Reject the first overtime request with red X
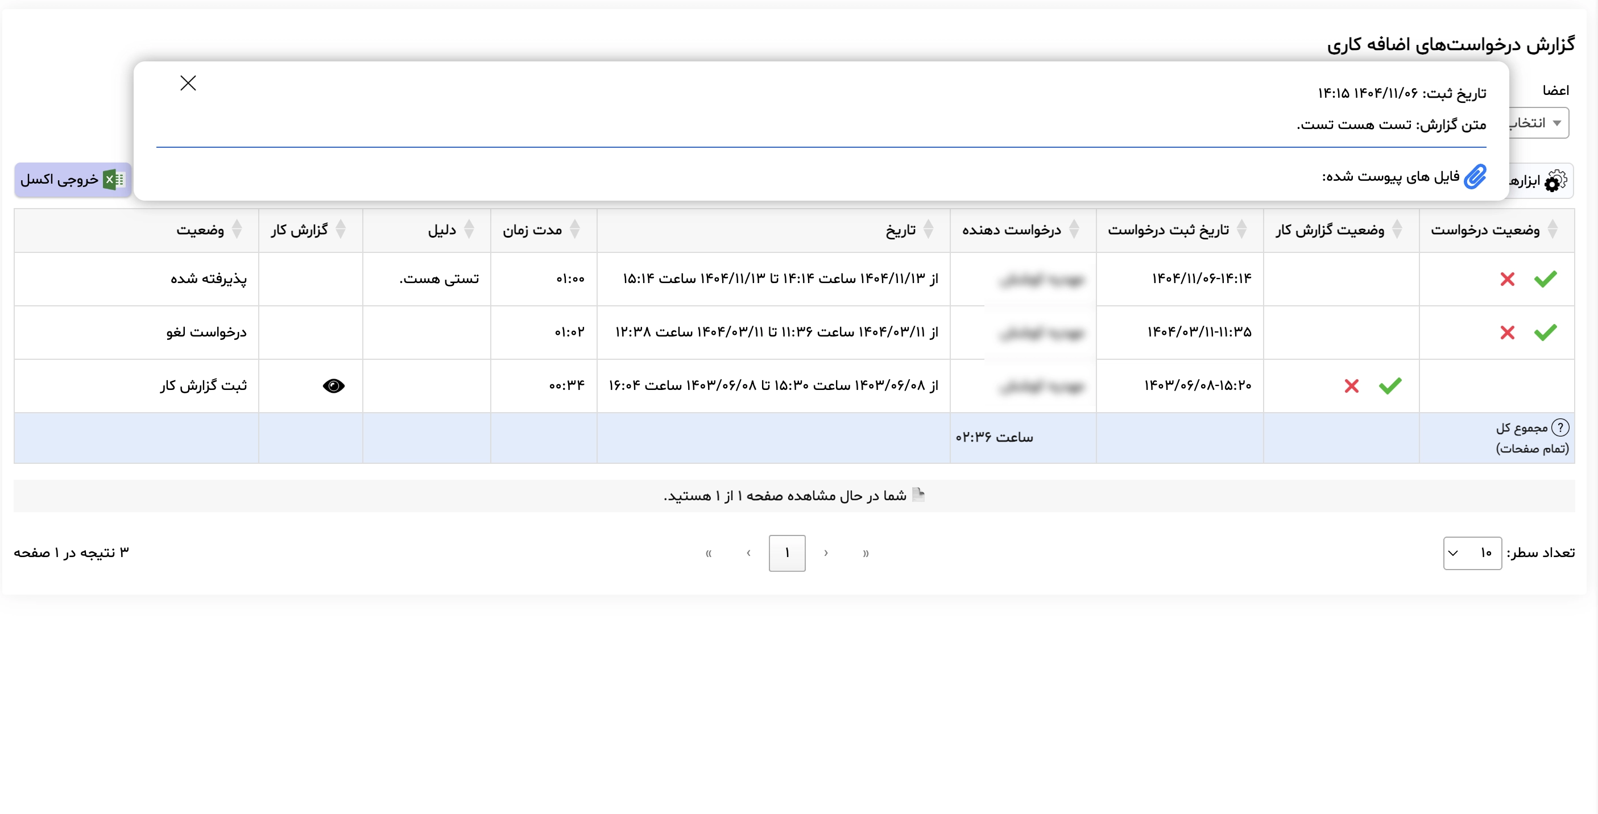The width and height of the screenshot is (1598, 814). [1508, 279]
